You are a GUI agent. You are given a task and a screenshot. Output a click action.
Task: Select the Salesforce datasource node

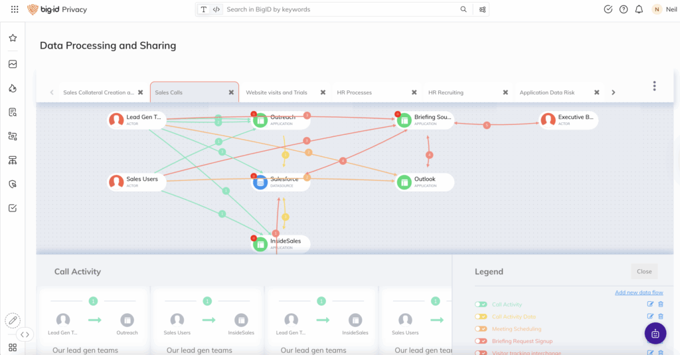click(281, 182)
